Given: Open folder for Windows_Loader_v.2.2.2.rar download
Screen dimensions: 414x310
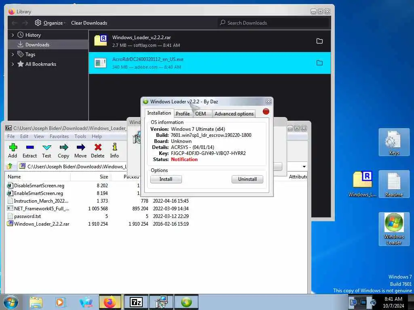Looking at the screenshot, I should click(x=319, y=41).
